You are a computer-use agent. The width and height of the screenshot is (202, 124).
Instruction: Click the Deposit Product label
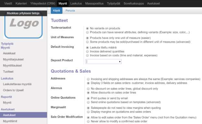[x=62, y=60]
